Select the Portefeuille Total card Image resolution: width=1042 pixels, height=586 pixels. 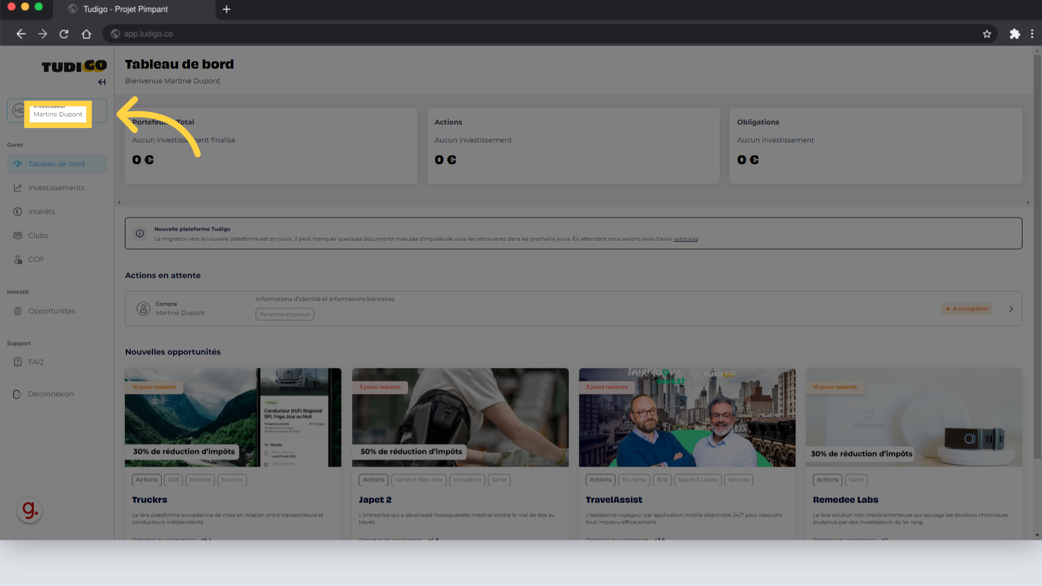point(271,145)
